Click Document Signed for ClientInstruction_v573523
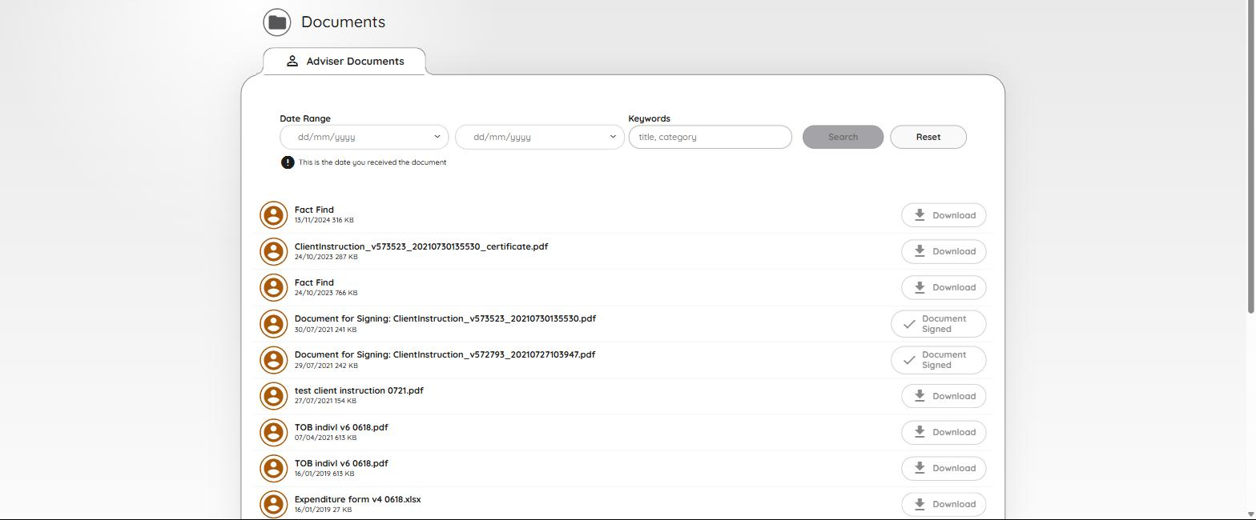The height and width of the screenshot is (520, 1256). pyautogui.click(x=938, y=324)
